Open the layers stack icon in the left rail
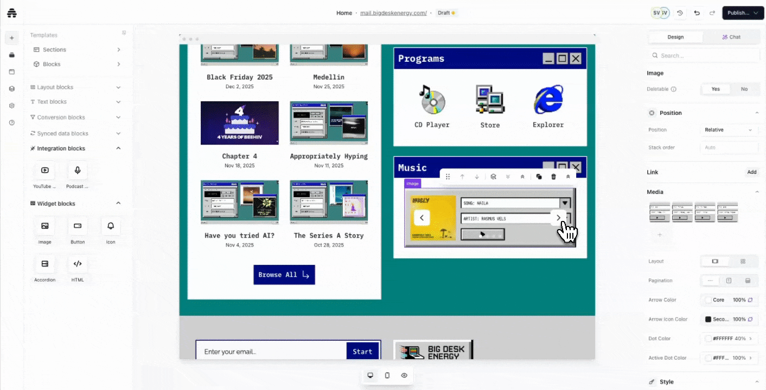 coord(12,89)
